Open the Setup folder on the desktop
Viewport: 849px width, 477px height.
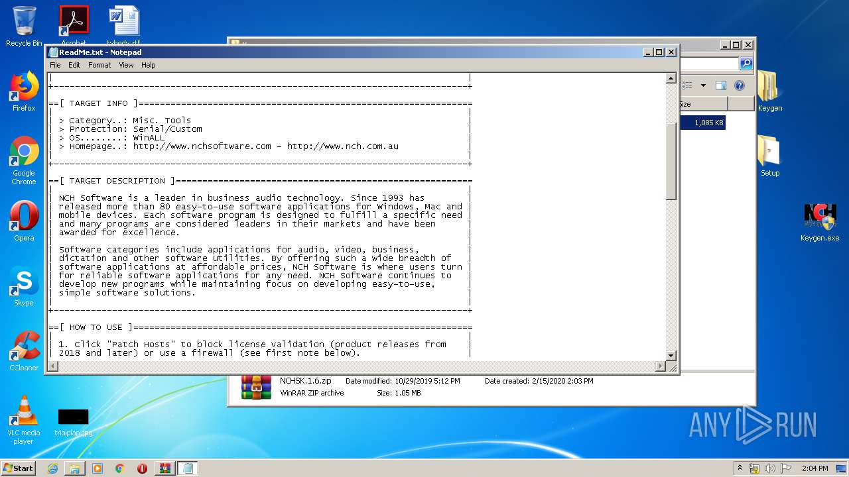(x=770, y=156)
